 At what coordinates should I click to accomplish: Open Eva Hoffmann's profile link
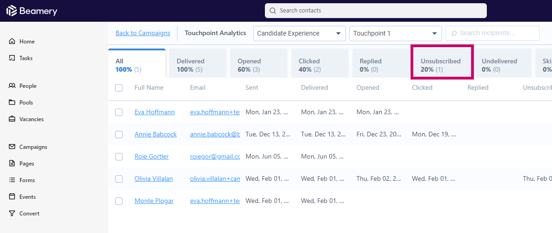pos(154,112)
